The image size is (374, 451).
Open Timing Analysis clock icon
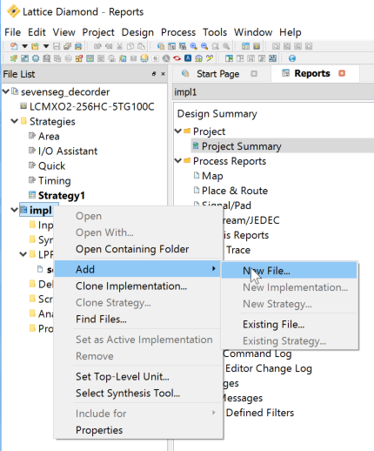tap(111, 58)
